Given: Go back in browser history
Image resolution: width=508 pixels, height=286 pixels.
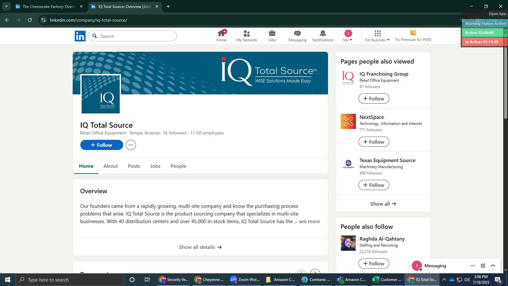Looking at the screenshot, I should [7, 20].
